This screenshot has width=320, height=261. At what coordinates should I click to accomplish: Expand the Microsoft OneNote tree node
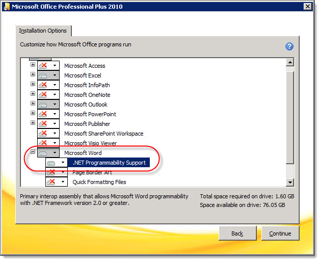click(33, 93)
